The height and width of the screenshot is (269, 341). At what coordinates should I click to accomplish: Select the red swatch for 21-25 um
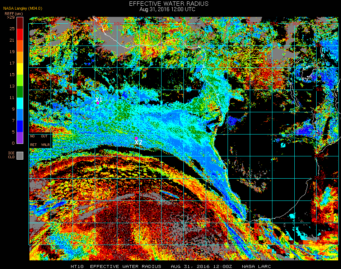point(20,34)
